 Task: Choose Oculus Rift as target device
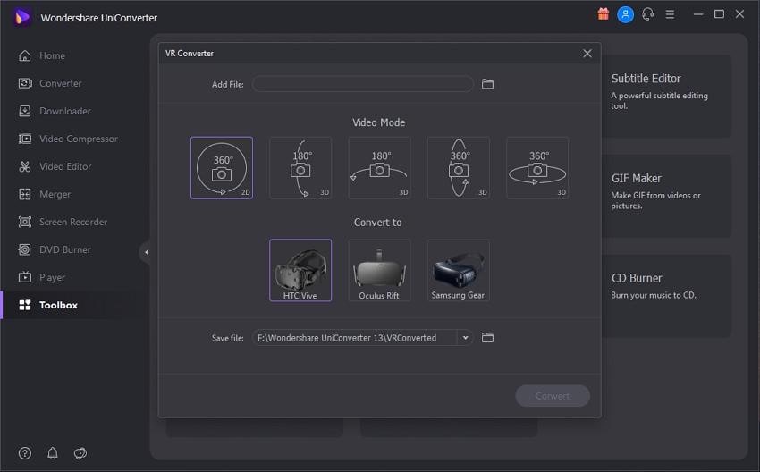click(379, 270)
